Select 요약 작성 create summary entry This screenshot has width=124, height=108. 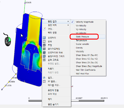[52, 94]
